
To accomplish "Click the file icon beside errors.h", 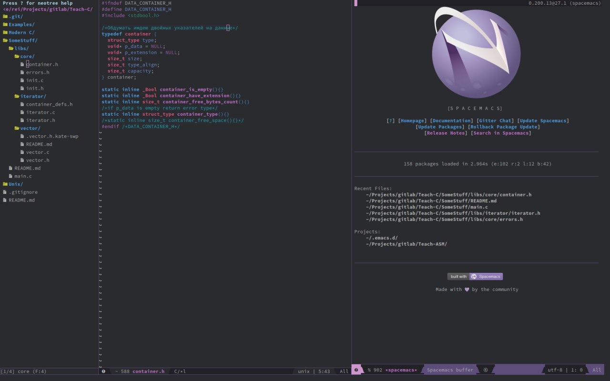I will (22, 72).
